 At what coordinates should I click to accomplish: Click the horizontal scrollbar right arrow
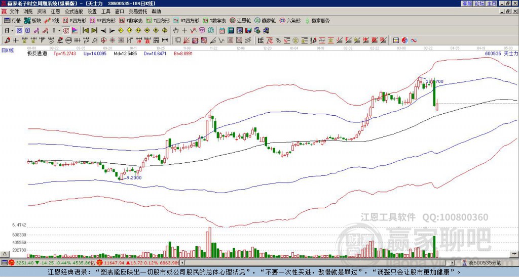[452, 263]
